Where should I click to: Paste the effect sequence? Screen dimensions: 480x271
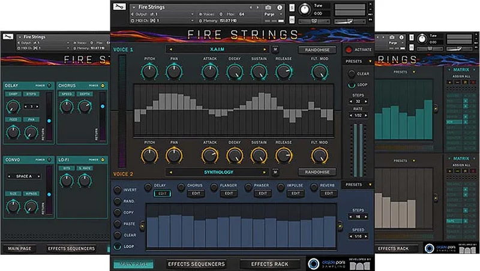[117, 224]
